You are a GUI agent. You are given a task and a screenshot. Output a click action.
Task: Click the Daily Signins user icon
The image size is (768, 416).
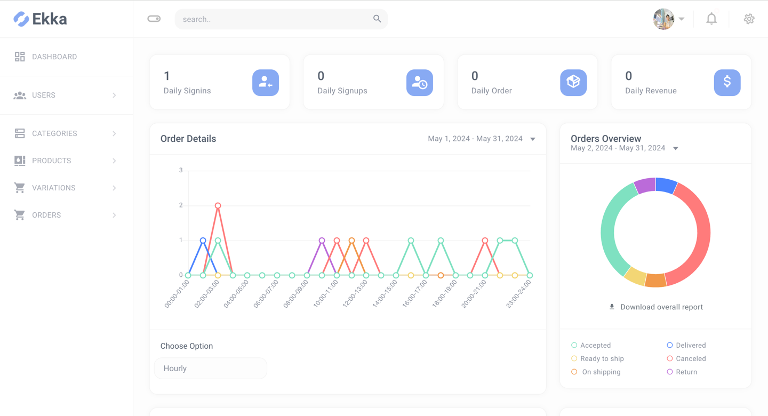click(x=266, y=83)
